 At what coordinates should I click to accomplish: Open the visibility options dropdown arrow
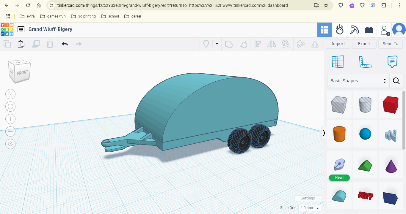[217, 44]
